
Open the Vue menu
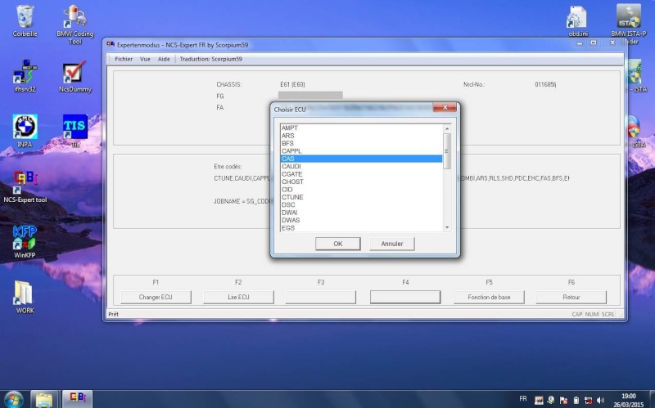[145, 59]
